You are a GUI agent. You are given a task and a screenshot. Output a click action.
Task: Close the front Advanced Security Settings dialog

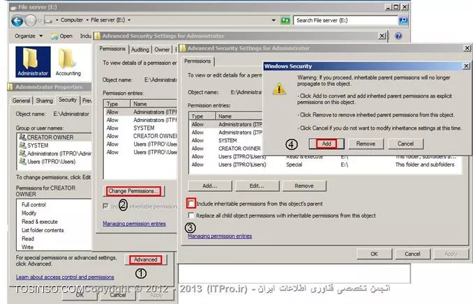click(x=467, y=48)
